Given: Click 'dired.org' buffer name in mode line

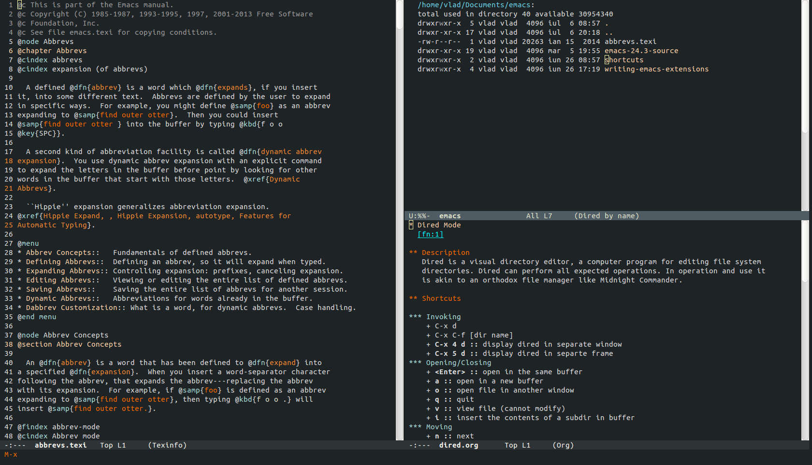Looking at the screenshot, I should coord(459,445).
